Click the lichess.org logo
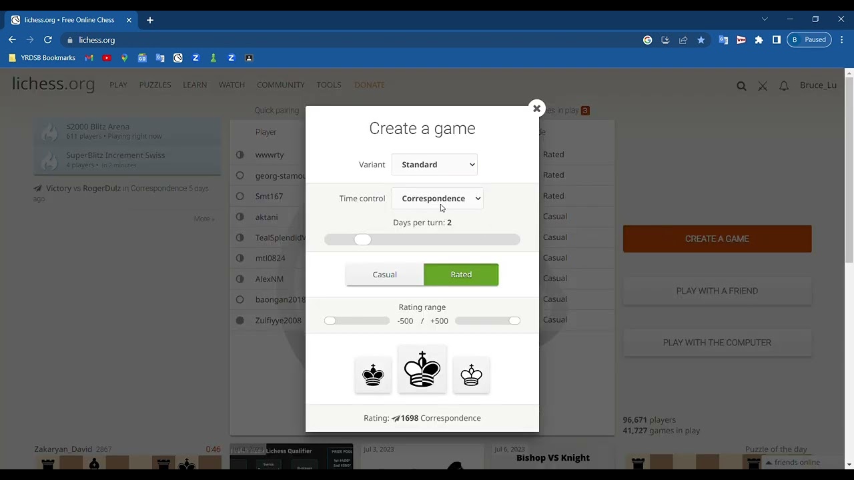The image size is (854, 480). [53, 84]
